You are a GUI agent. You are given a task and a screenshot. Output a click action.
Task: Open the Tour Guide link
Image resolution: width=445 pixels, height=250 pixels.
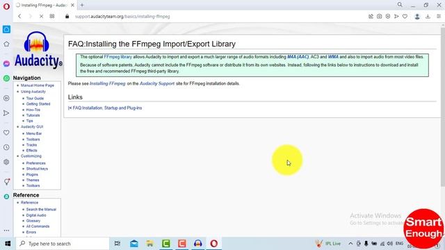point(35,99)
